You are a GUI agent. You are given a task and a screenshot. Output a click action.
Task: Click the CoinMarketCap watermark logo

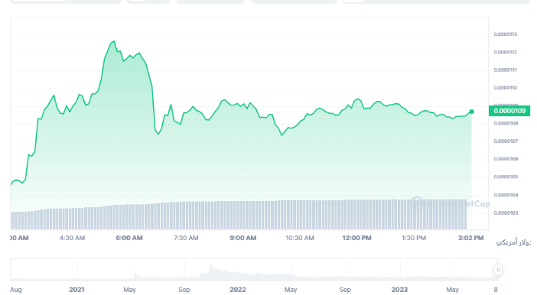coord(449,203)
